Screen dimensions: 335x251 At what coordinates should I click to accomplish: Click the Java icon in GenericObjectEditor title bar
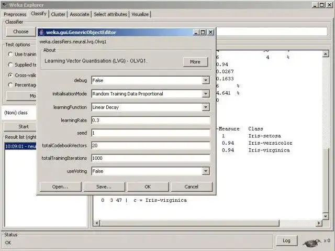point(42,32)
